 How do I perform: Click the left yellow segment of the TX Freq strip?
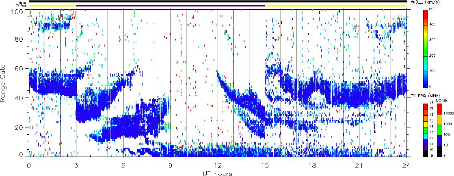pos(52,6)
